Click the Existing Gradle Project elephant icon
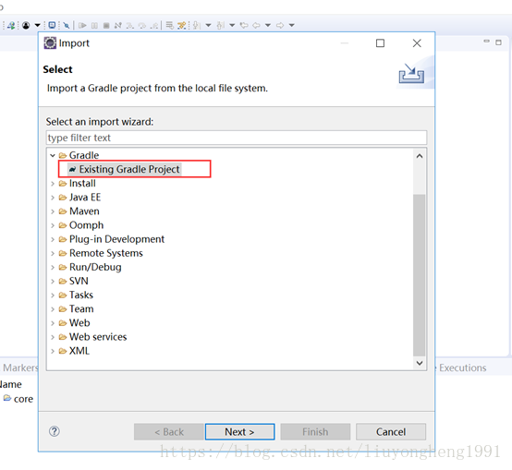The width and height of the screenshot is (512, 470). [72, 169]
